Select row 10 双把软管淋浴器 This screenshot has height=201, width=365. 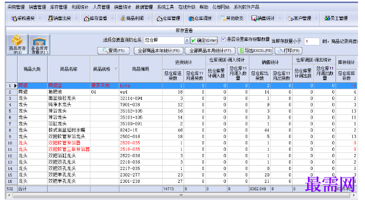(x=181, y=143)
